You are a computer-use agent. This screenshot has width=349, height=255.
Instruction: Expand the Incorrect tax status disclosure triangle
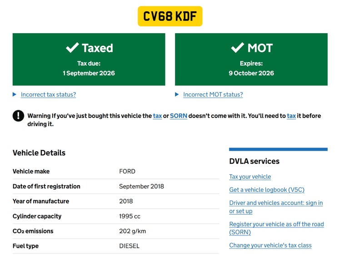(15, 94)
